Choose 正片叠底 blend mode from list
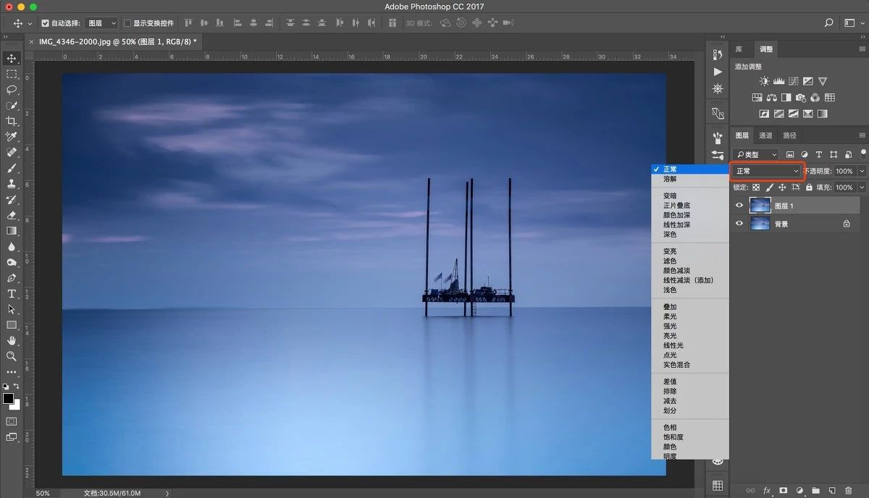This screenshot has height=498, width=869. [676, 206]
